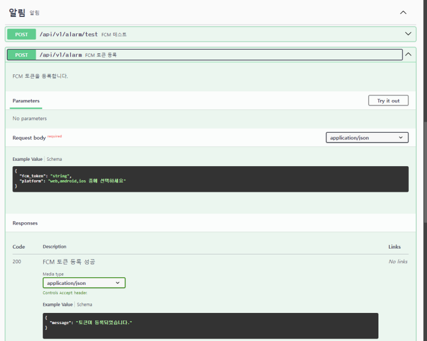Select Example Value under Request body
427x341 pixels.
click(x=28, y=159)
